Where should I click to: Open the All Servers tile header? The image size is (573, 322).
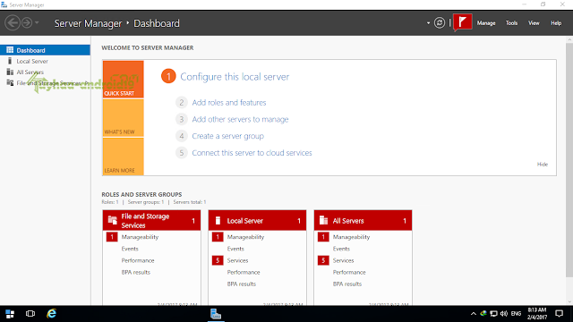coord(363,221)
